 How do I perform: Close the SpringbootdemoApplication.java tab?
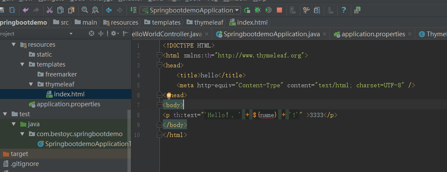coord(324,34)
